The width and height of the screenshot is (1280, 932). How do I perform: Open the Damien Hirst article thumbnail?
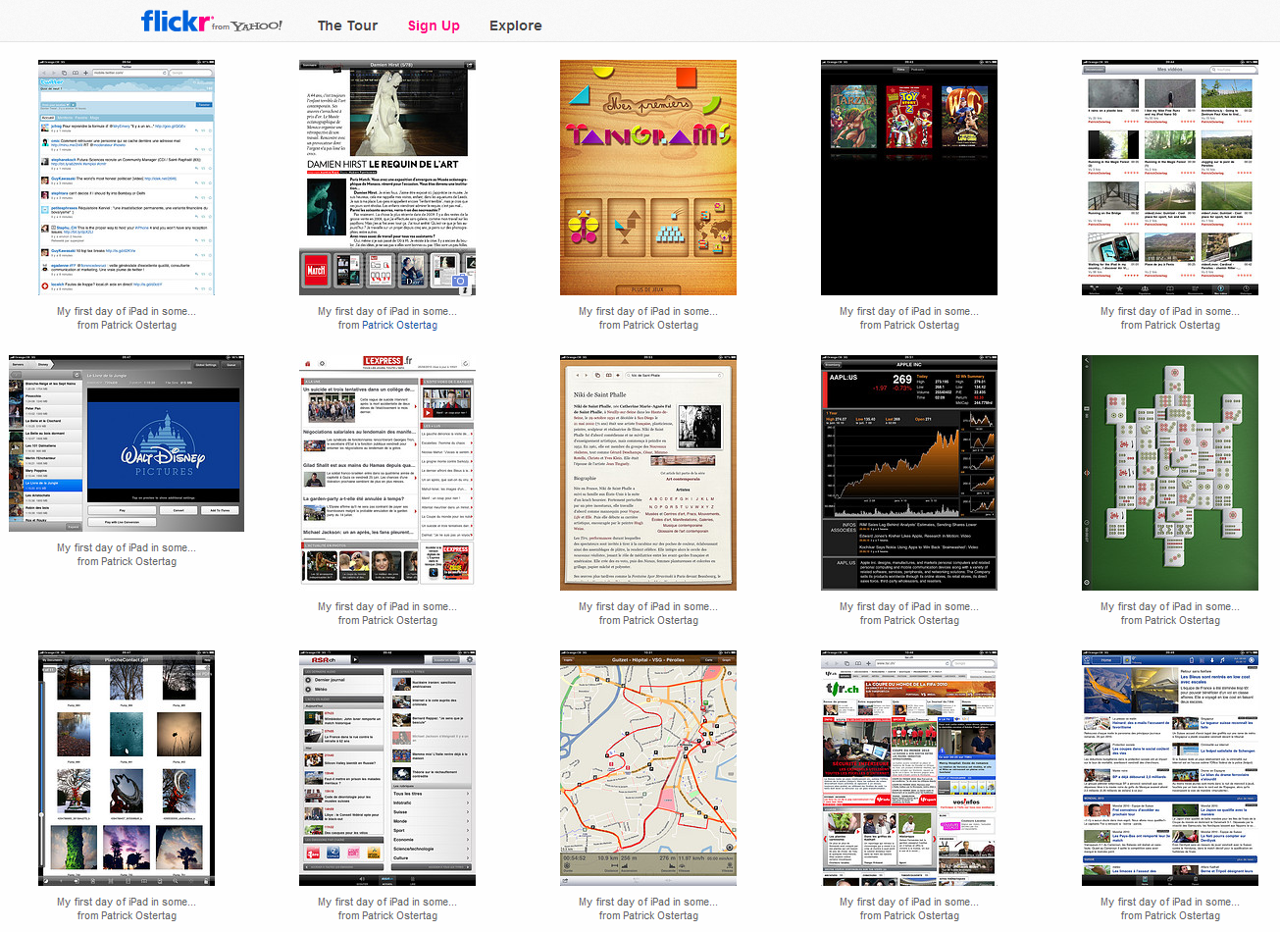(x=387, y=178)
